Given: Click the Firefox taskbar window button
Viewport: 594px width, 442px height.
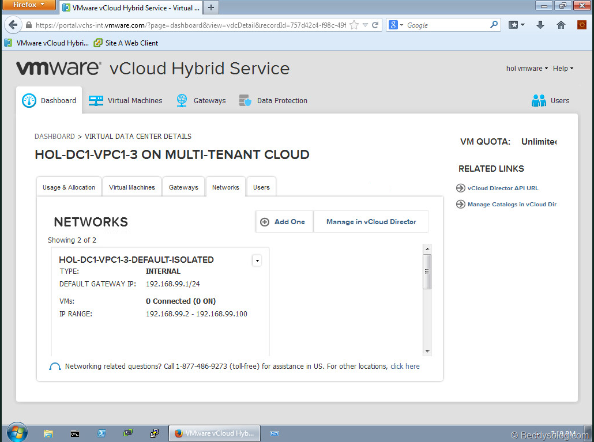Looking at the screenshot, I should 215,433.
